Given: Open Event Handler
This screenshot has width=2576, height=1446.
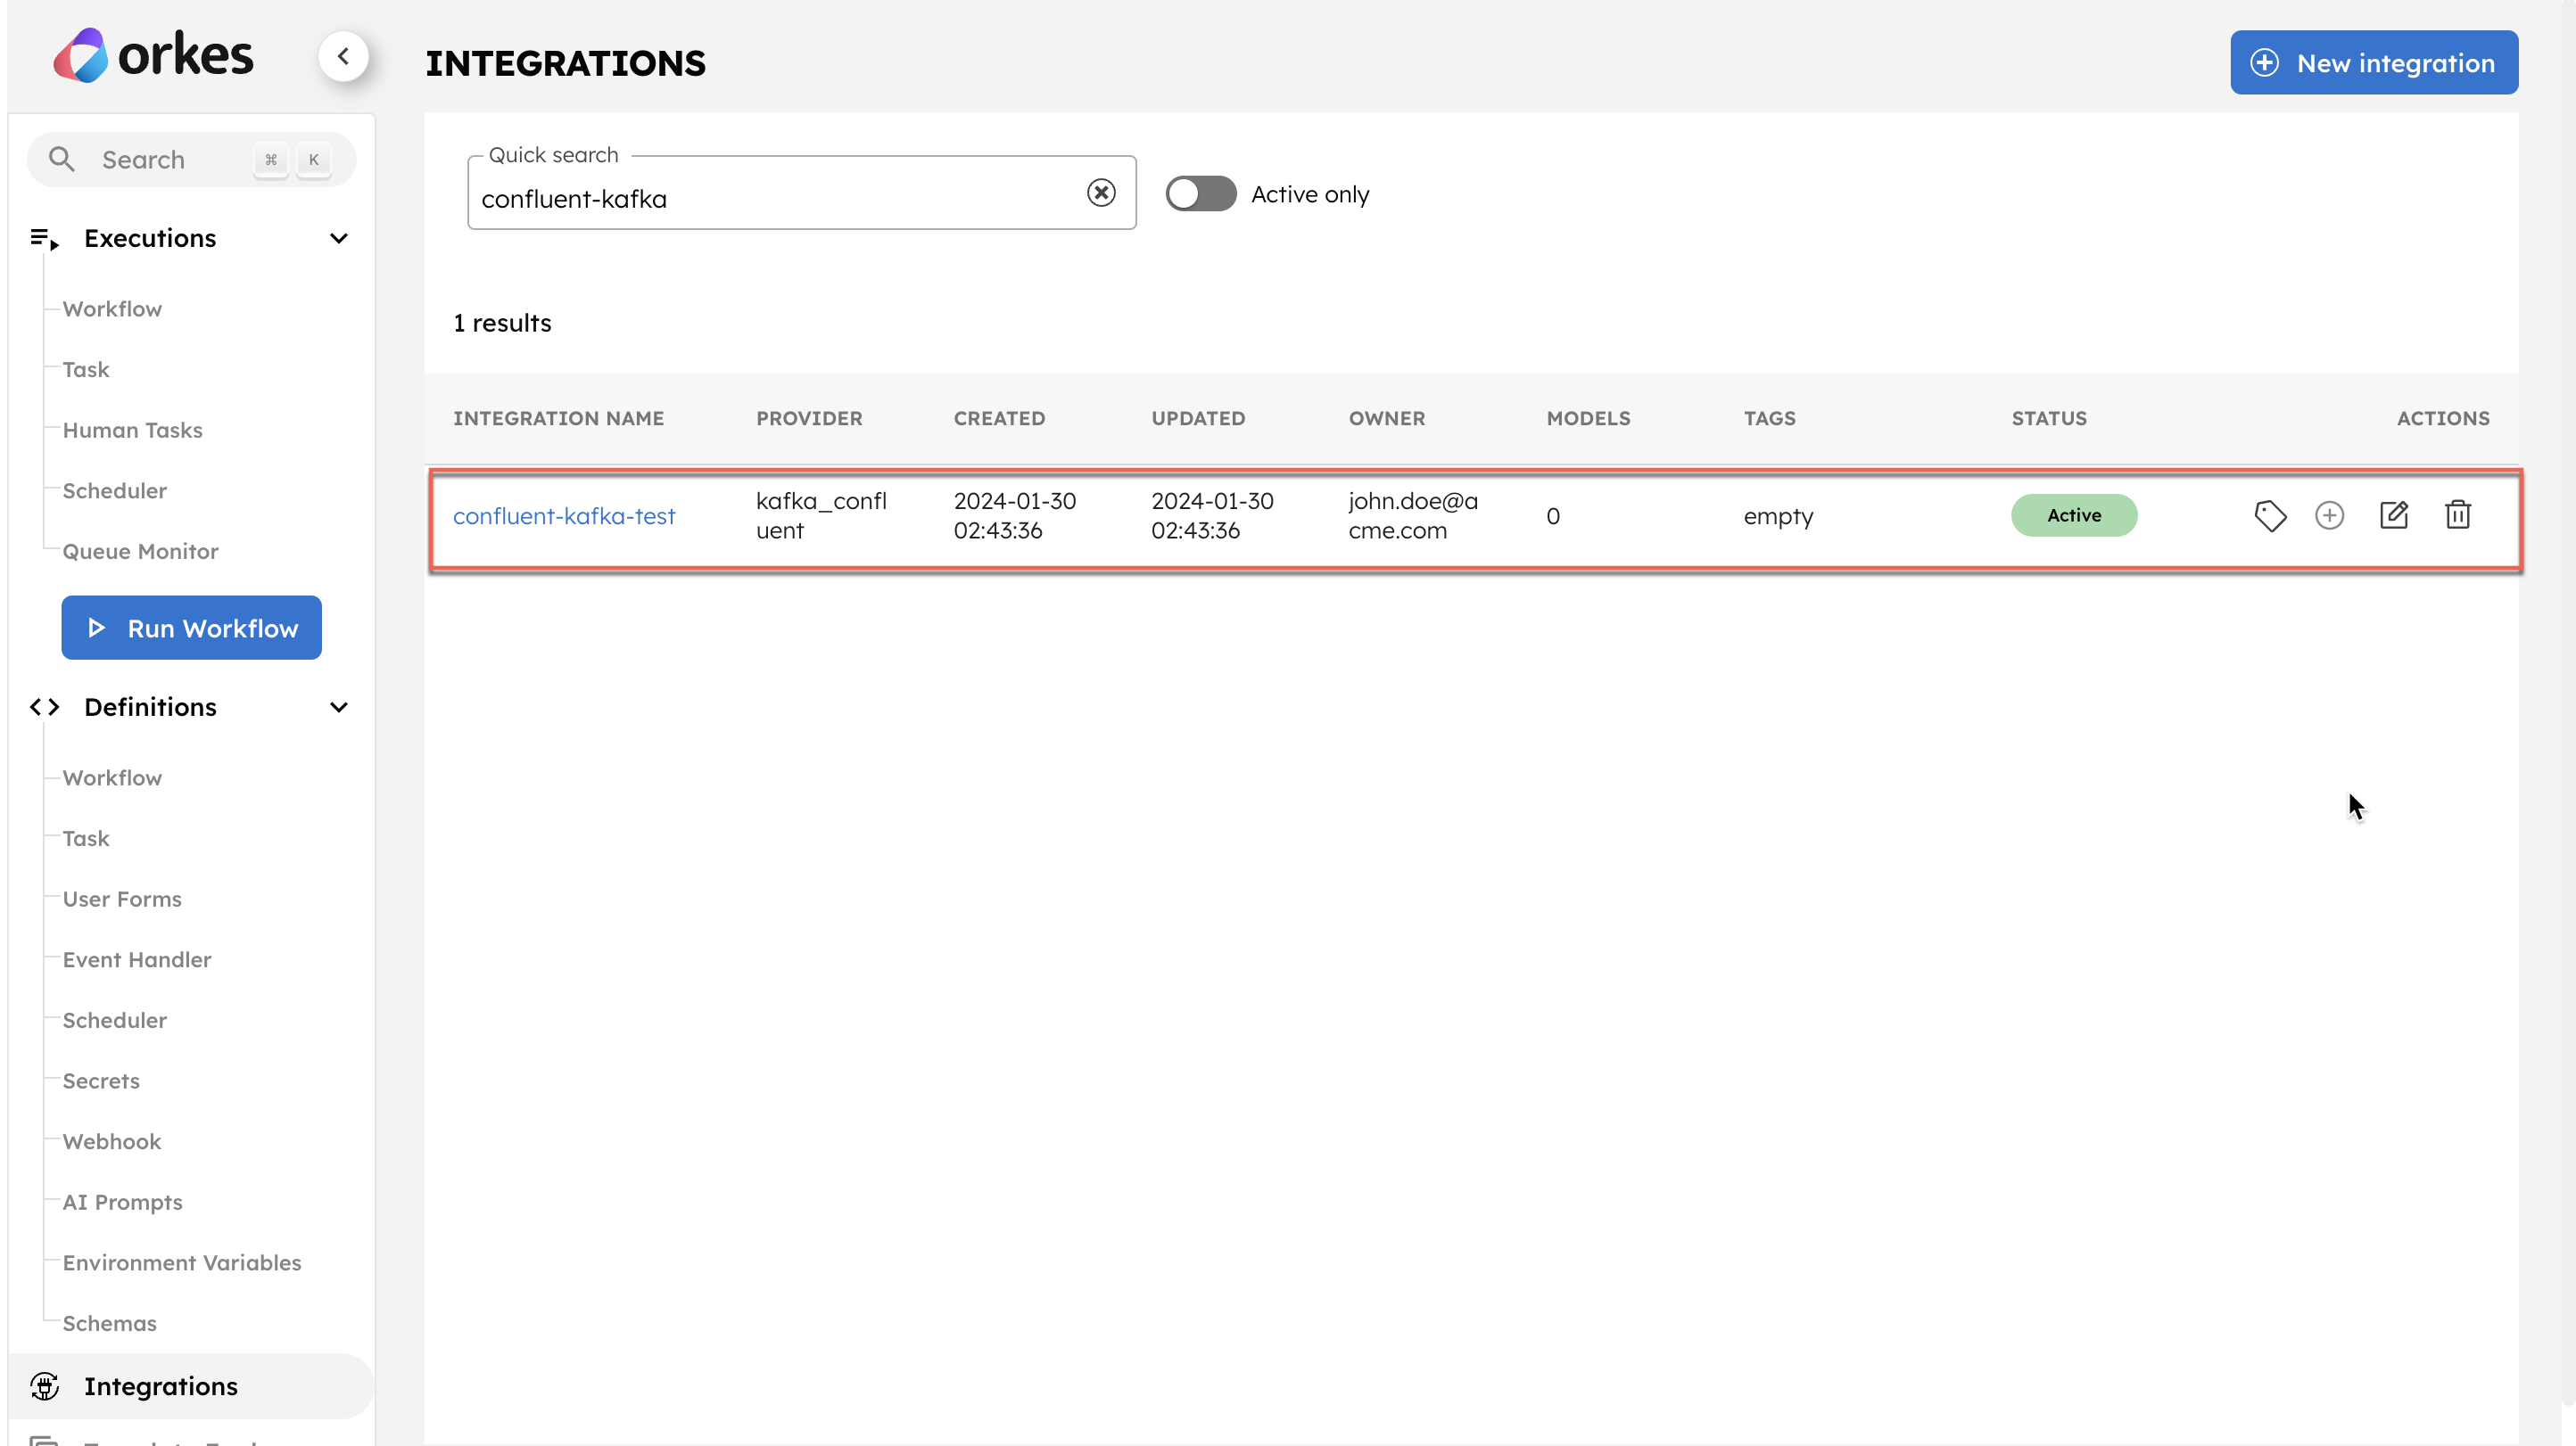Looking at the screenshot, I should pos(137,959).
